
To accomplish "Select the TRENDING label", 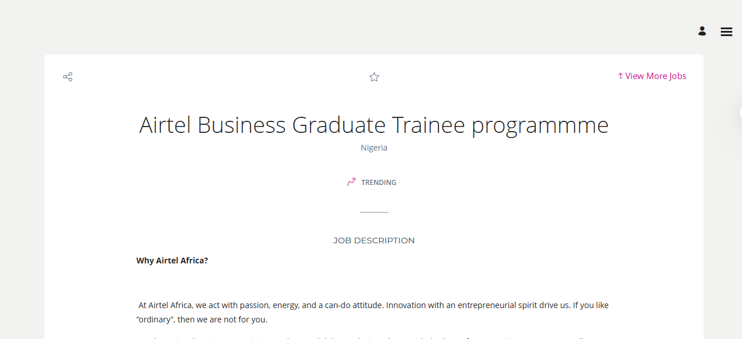I will click(378, 182).
